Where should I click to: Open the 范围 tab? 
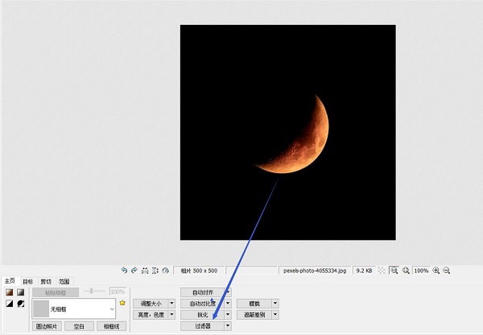(x=64, y=281)
